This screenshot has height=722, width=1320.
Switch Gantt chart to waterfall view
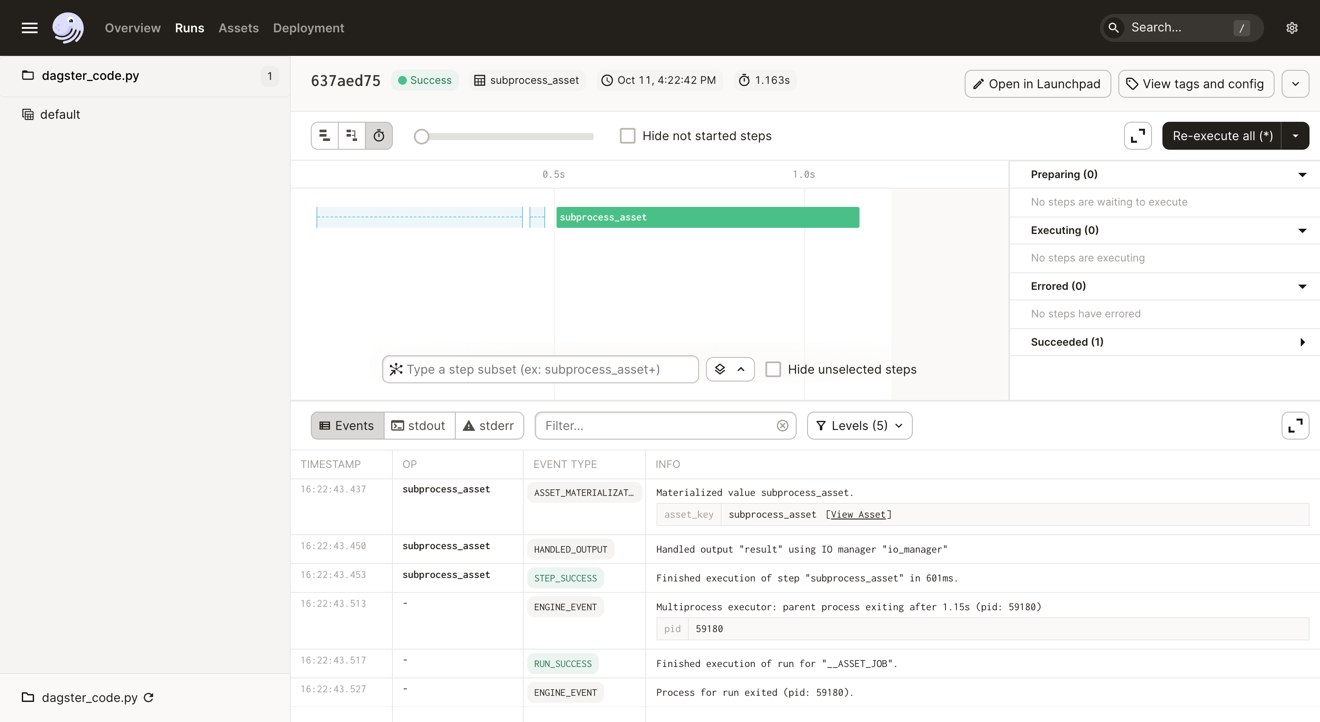pos(351,135)
